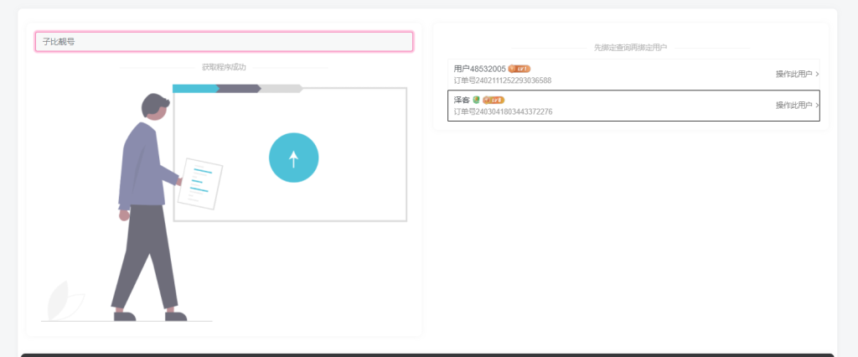858x357 pixels.
Task: Click the paper document in the illustration
Action: [x=200, y=184]
